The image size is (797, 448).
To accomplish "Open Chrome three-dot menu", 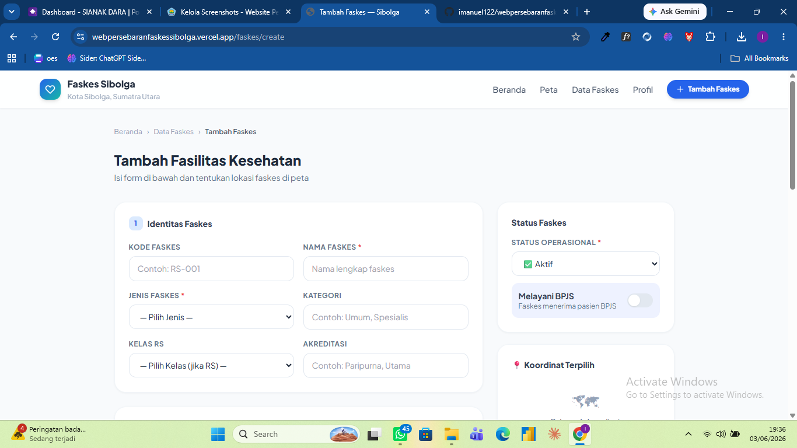I will click(784, 37).
